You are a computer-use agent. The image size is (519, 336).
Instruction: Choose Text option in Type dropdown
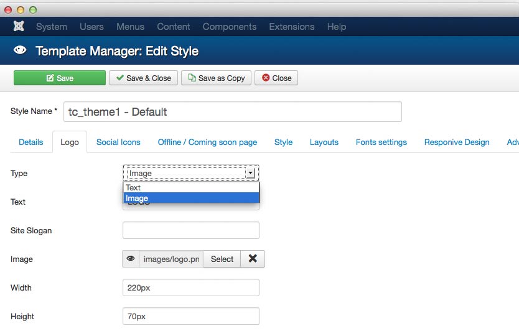(191, 187)
